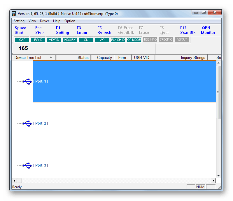Click F5 Refresh toolbar button
Viewport: 233px width, 201px height.
[104, 30]
